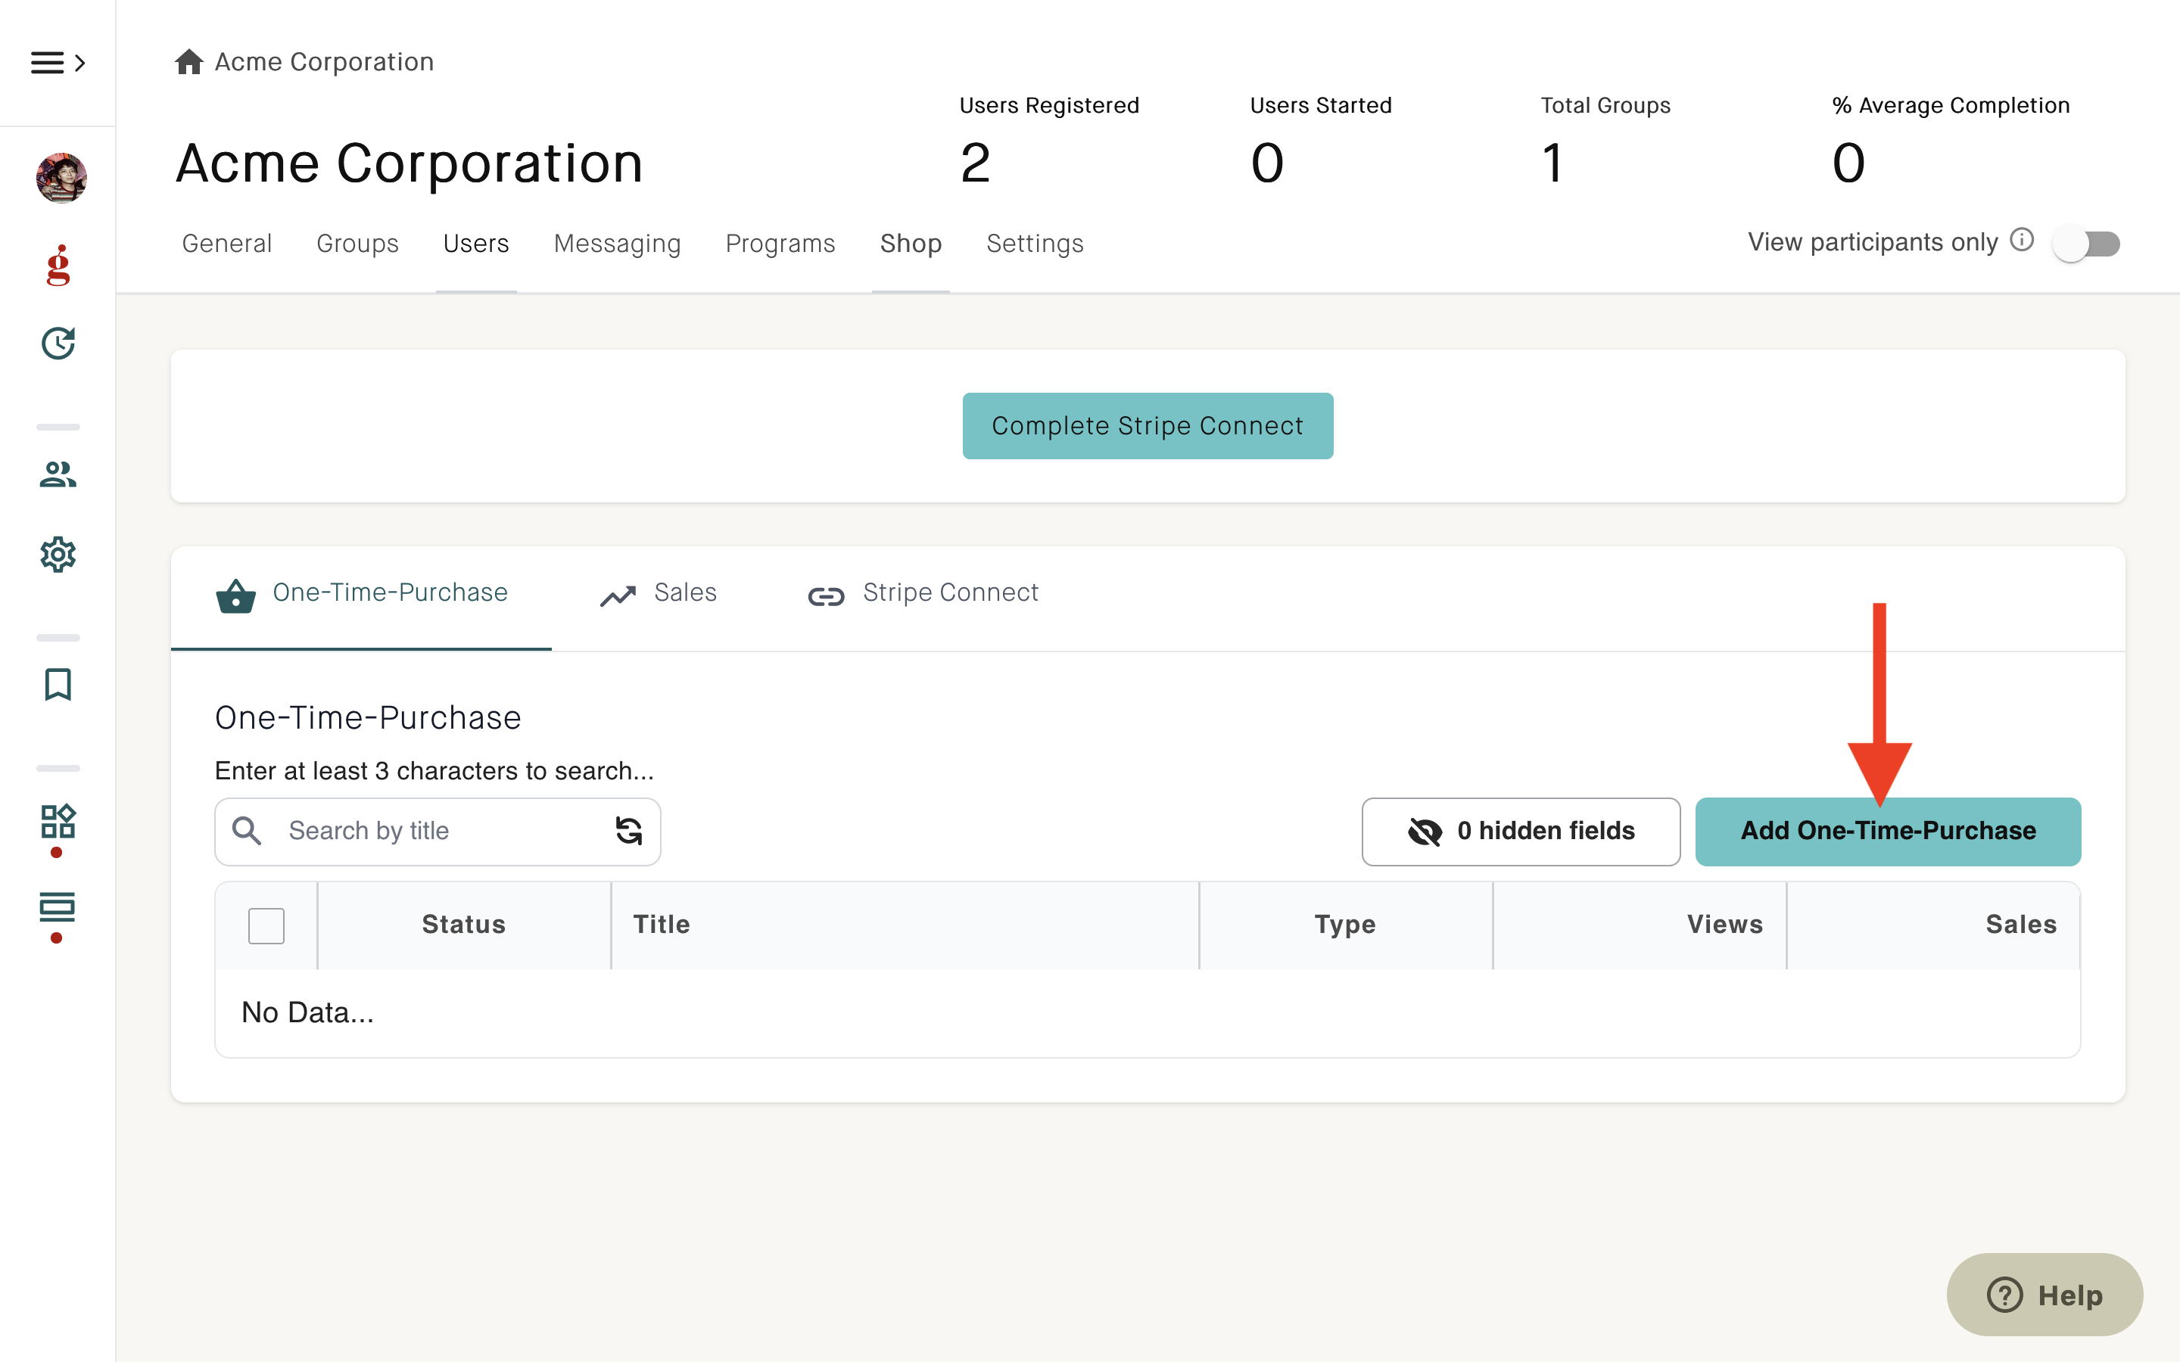Click the red 'g' logo icon
This screenshot has width=2180, height=1362.
pyautogui.click(x=58, y=266)
